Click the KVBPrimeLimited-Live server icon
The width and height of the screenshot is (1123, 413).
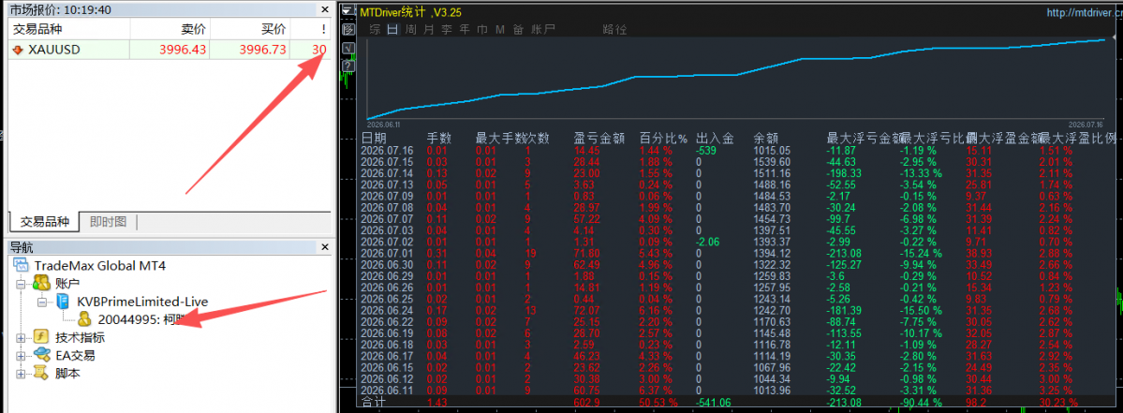coord(63,302)
